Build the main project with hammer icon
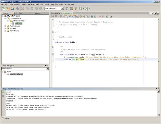 [x=67, y=9]
